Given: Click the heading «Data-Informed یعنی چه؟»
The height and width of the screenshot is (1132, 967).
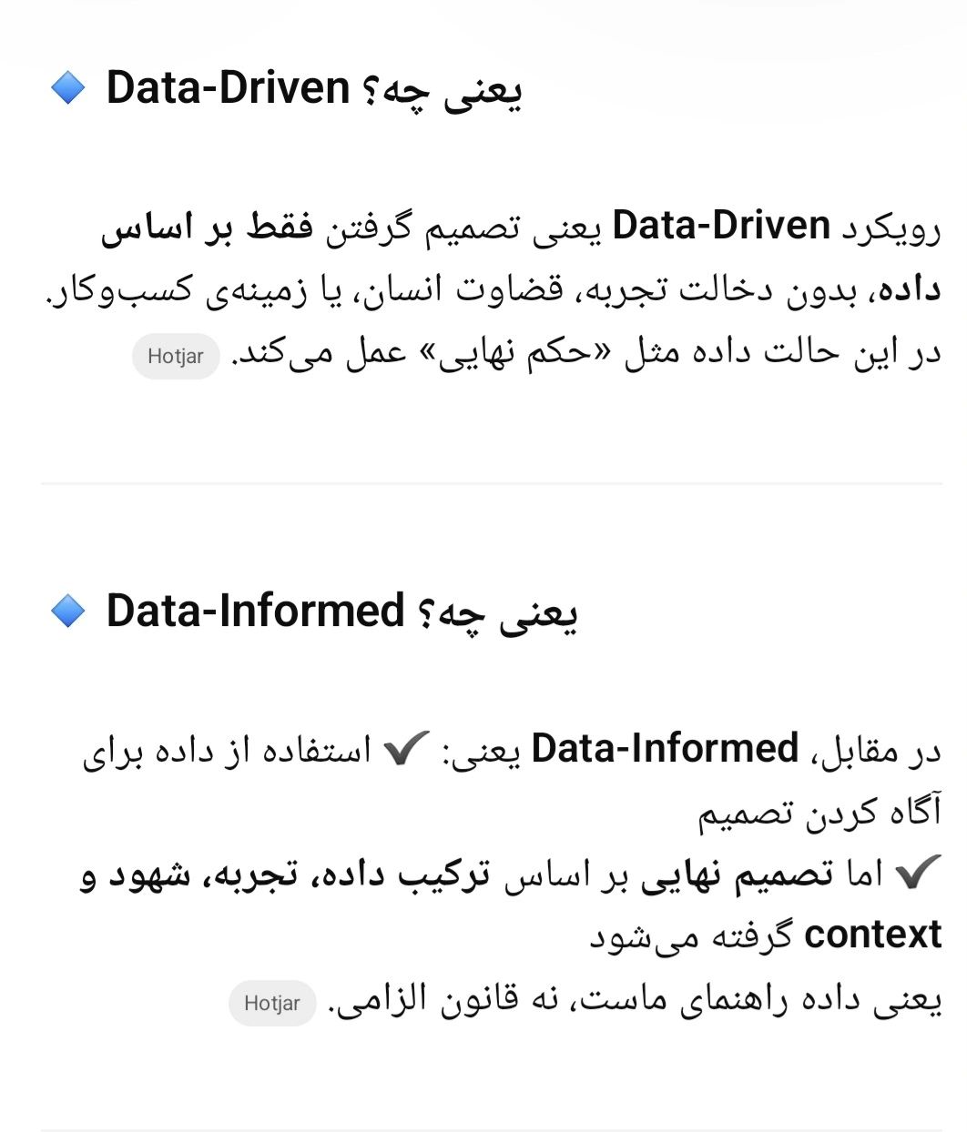Looking at the screenshot, I should click(x=341, y=611).
